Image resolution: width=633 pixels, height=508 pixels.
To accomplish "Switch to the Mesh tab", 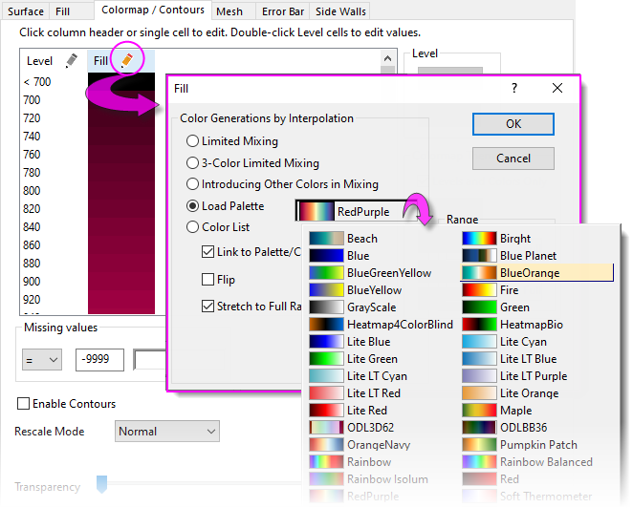I will (x=229, y=11).
